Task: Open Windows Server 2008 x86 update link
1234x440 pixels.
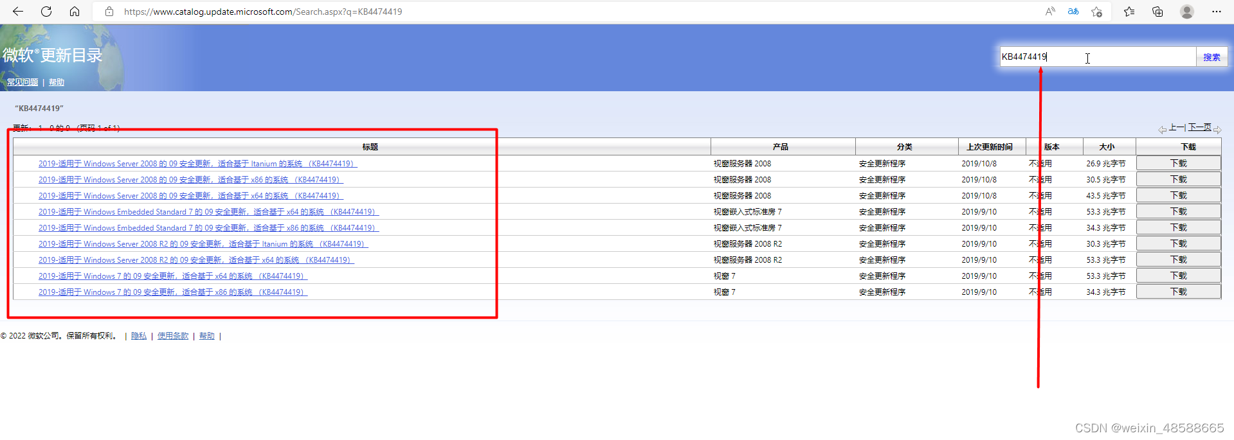Action: 190,180
